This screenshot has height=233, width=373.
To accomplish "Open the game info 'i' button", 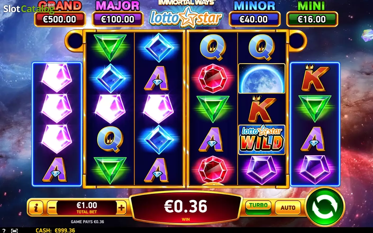I will (36, 208).
